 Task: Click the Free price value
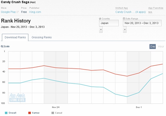(24, 12)
